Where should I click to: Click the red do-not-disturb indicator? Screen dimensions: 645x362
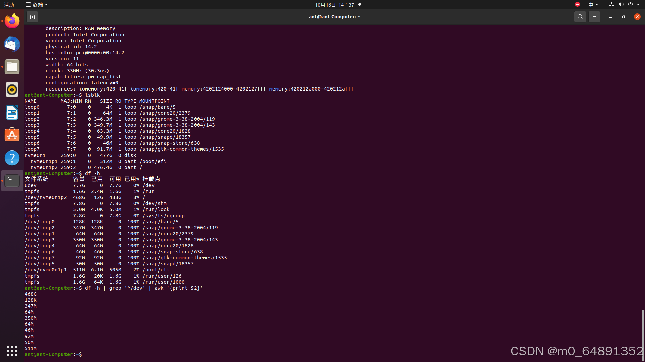click(577, 4)
